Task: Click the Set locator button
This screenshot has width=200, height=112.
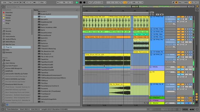Action: coord(152,12)
